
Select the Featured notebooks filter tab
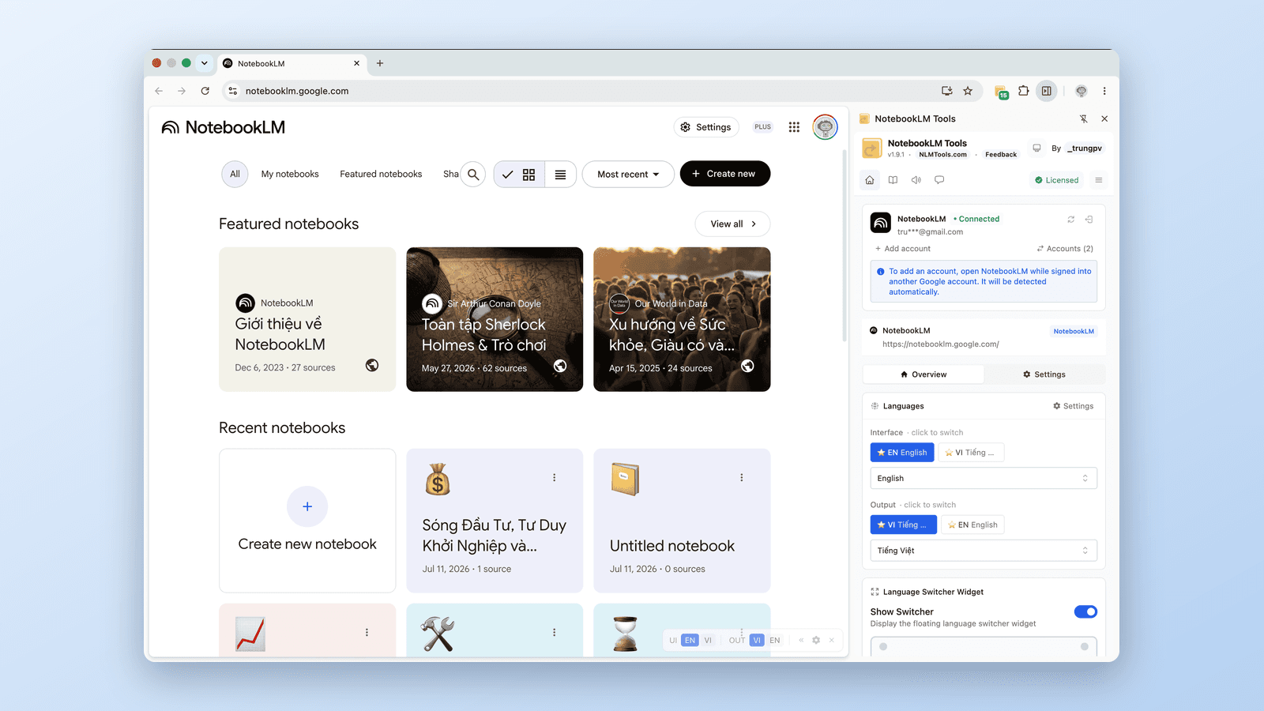[381, 175]
